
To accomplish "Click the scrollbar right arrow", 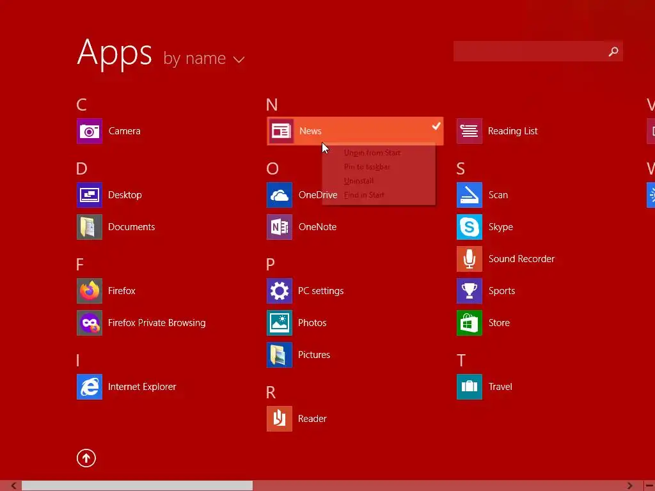I will point(629,486).
